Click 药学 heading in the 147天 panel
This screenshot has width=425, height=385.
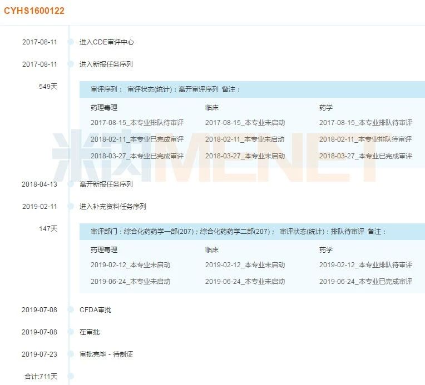coord(326,249)
